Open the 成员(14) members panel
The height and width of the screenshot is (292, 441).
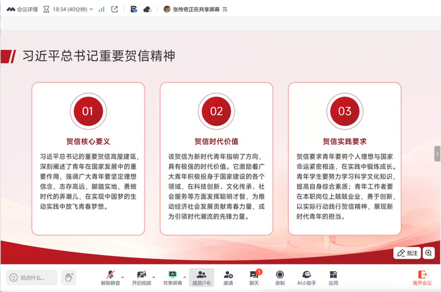click(201, 277)
